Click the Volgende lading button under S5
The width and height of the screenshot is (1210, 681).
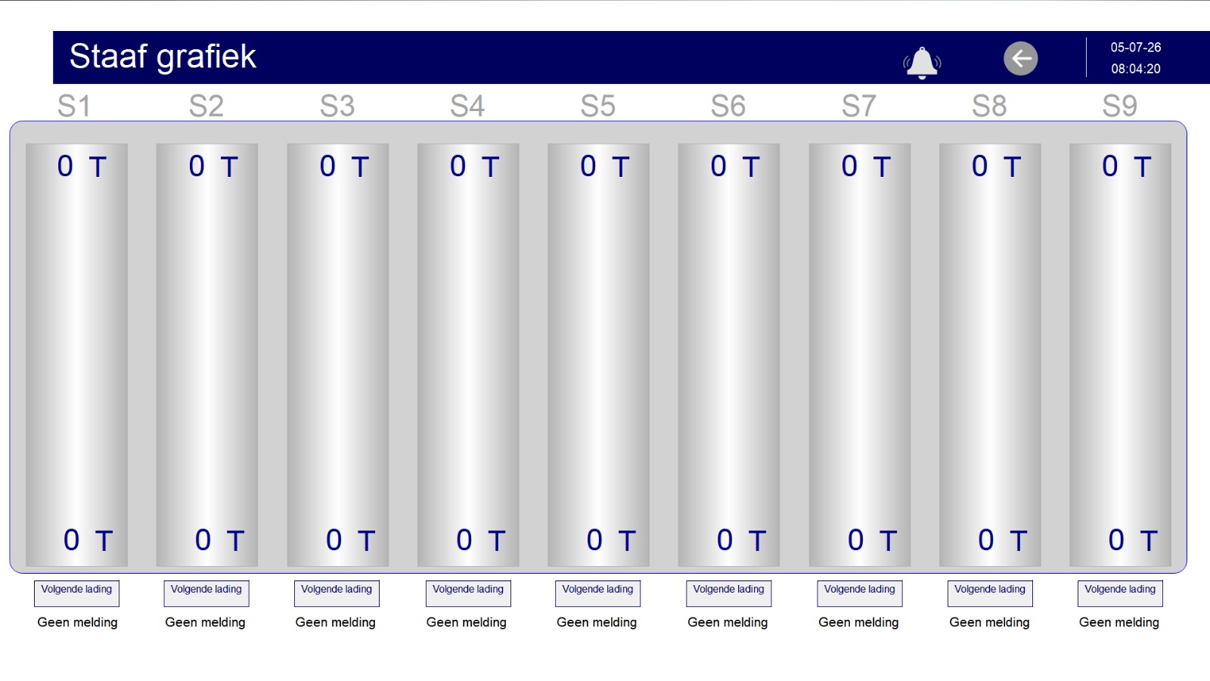click(x=597, y=593)
